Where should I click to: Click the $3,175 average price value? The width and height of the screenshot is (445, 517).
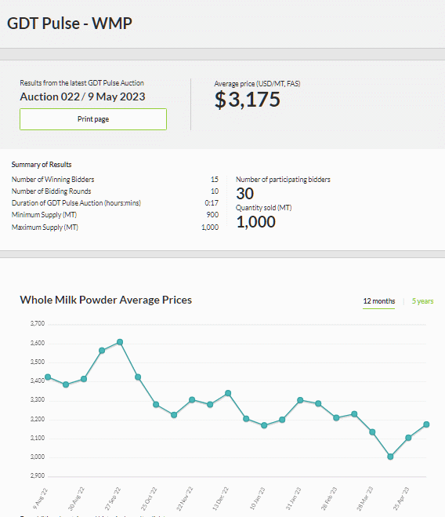coord(248,100)
